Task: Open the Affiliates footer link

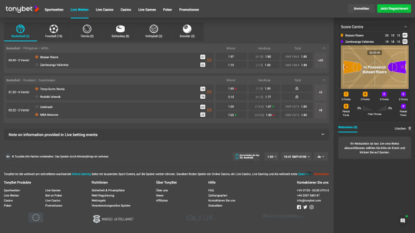Action: click(162, 200)
